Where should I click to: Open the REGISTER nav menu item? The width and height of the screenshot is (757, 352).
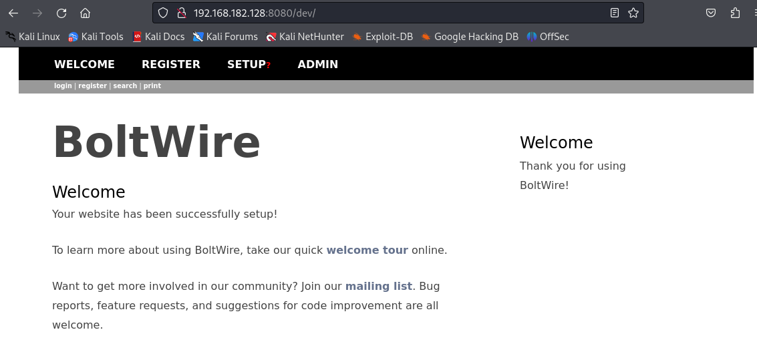pos(171,64)
